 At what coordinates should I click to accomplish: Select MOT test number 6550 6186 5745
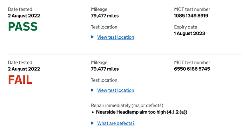(x=192, y=69)
